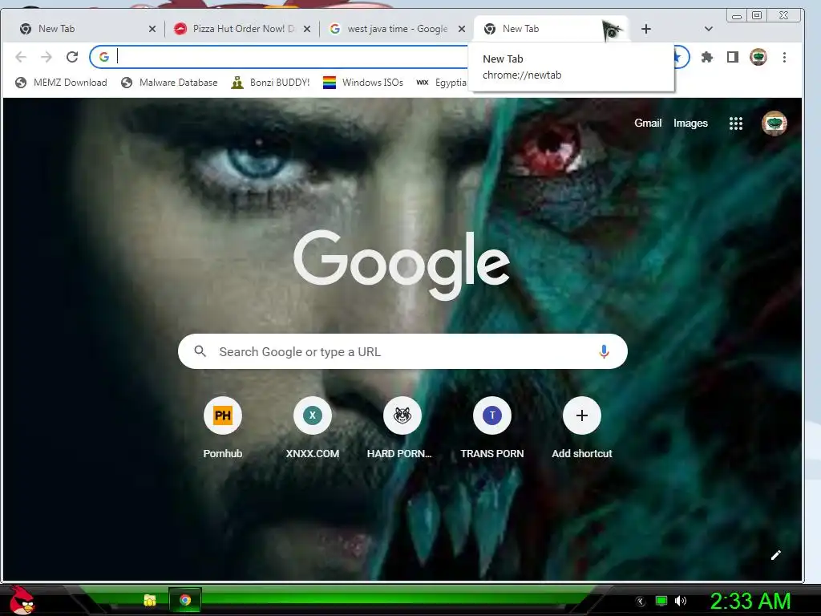The image size is (821, 616).
Task: Click the forward navigation arrow
Action: pos(47,57)
